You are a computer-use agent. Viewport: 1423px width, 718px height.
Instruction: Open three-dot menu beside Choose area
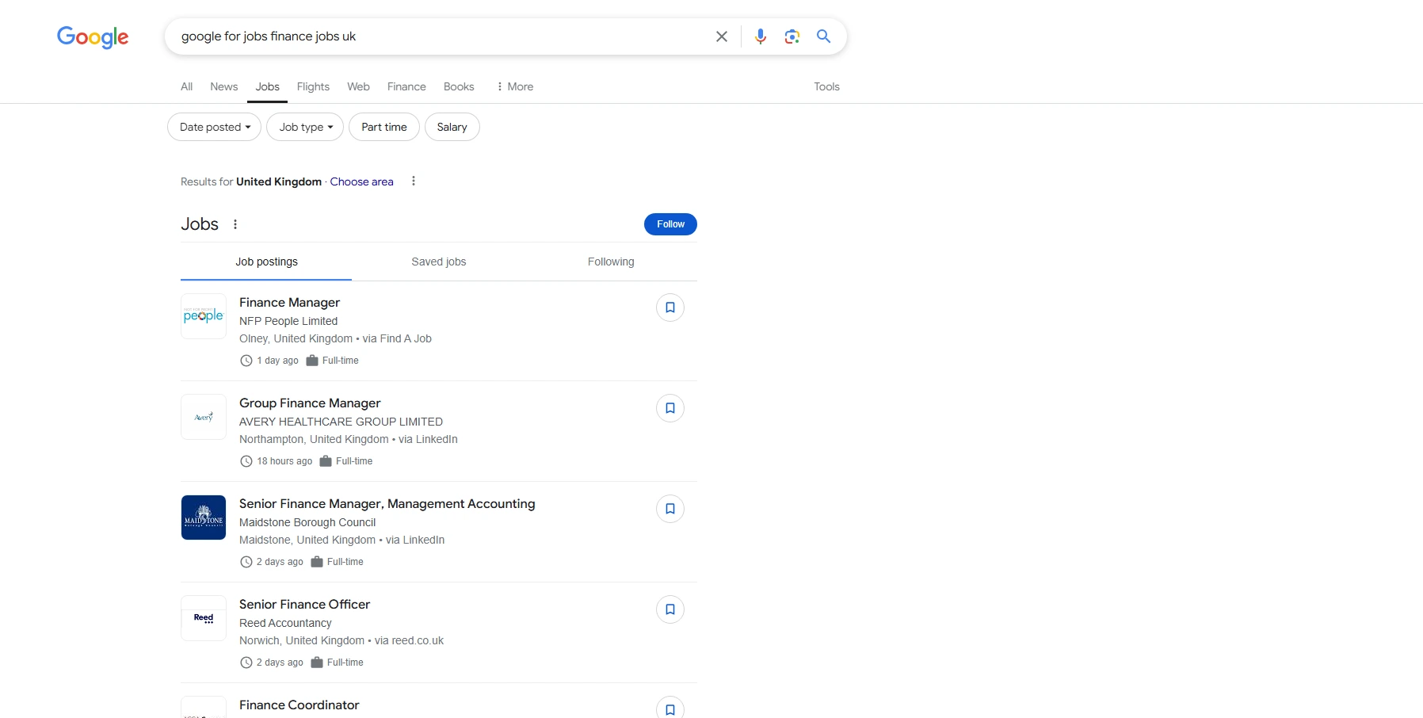(414, 181)
